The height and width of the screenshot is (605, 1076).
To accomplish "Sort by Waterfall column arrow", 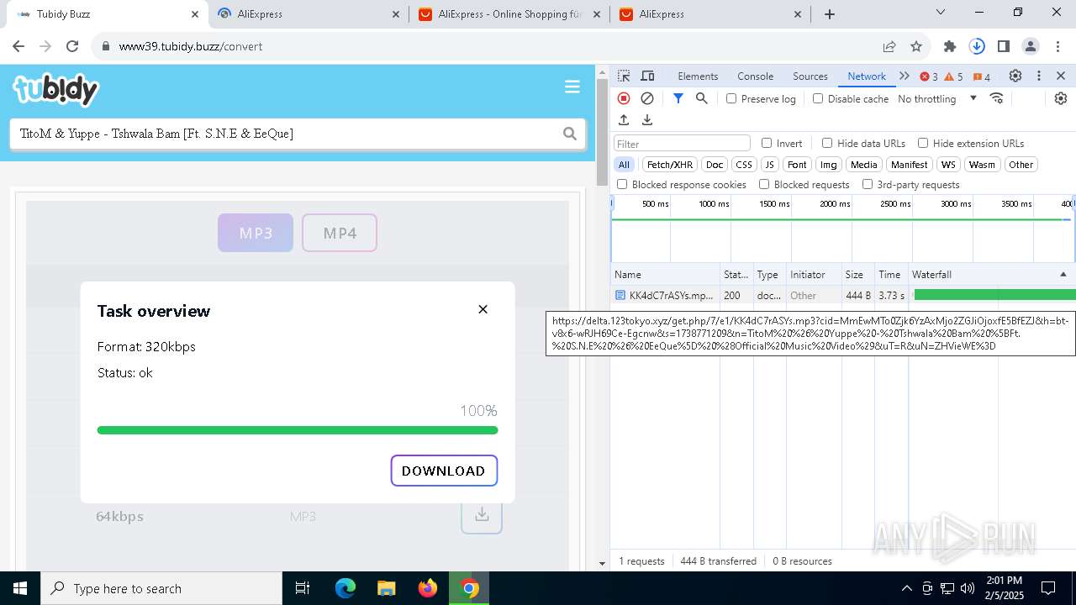I will pyautogui.click(x=1063, y=274).
